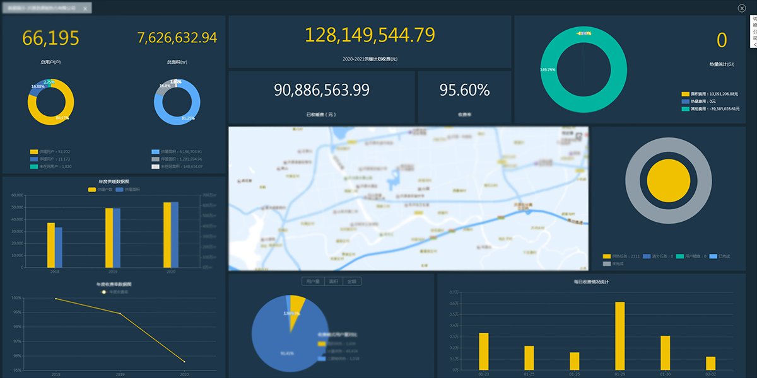Collapse the right-edge side panel arrow
Viewport: 757px width, 378px height.
(x=754, y=45)
